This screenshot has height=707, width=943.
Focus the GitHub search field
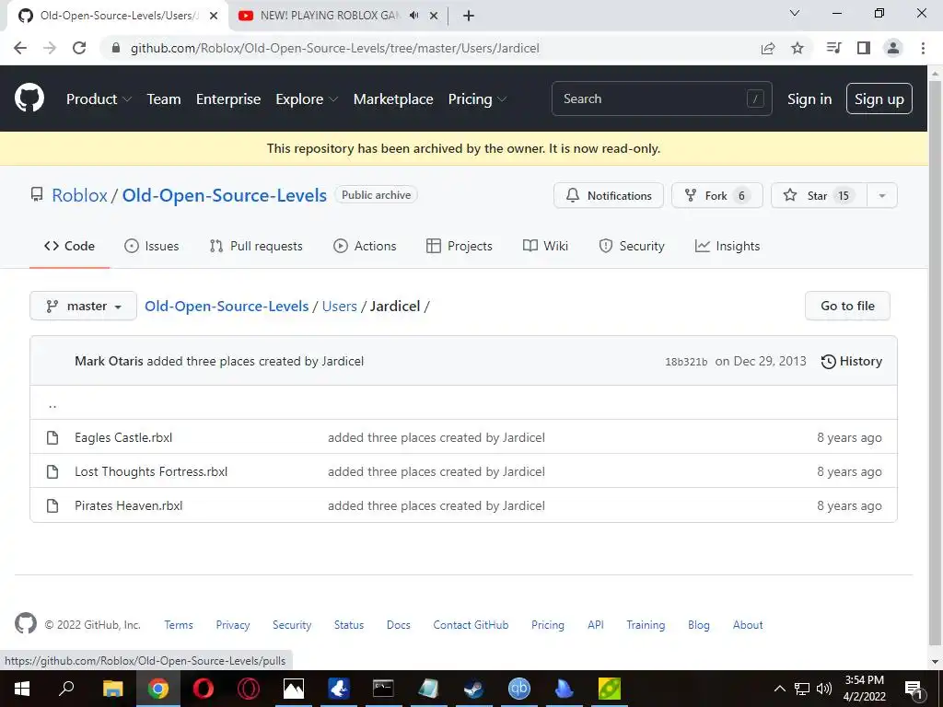661,99
